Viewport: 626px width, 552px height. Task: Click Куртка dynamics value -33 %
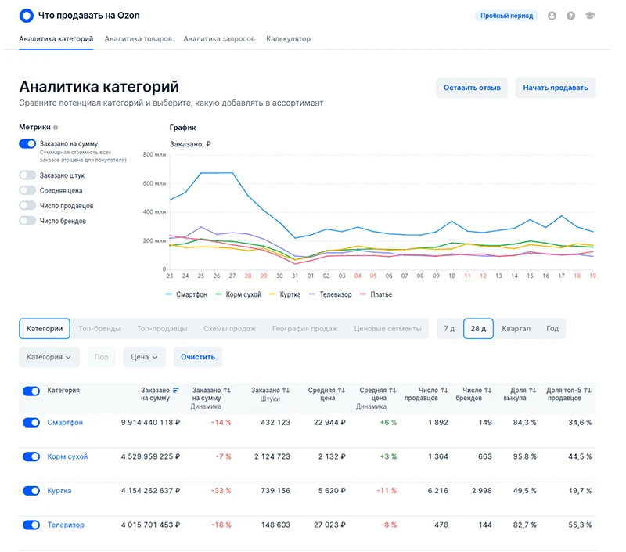click(x=221, y=491)
